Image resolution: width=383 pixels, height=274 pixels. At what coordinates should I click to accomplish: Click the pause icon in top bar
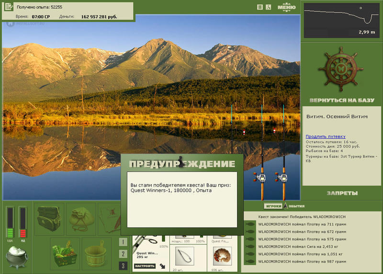click(x=260, y=7)
